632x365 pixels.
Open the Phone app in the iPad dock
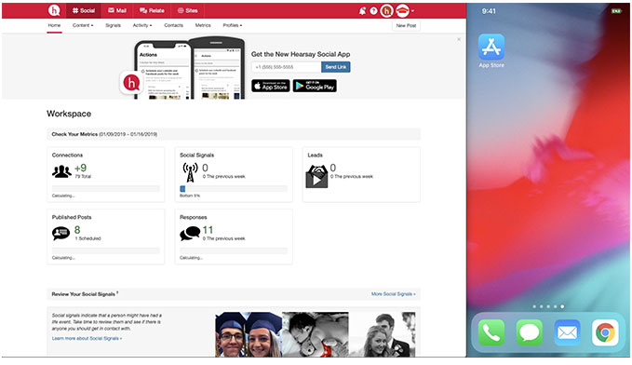491,332
